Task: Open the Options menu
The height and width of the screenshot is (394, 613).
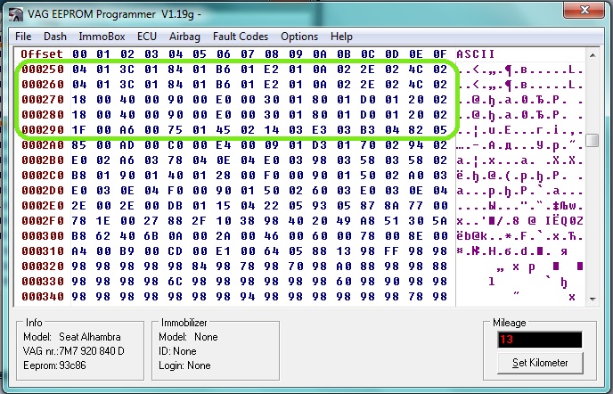Action: point(298,37)
